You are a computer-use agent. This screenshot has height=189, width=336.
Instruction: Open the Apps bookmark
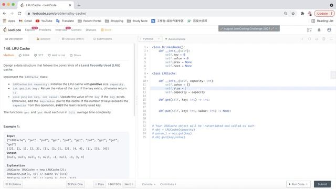9,21
